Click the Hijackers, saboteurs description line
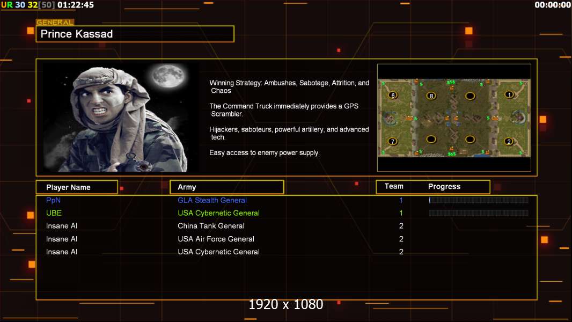The width and height of the screenshot is (572, 322). [289, 133]
